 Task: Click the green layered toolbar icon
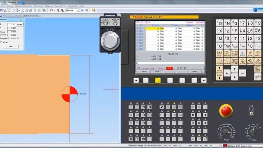pos(44,10)
